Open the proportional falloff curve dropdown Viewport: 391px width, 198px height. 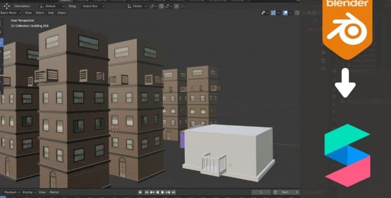[x=184, y=6]
